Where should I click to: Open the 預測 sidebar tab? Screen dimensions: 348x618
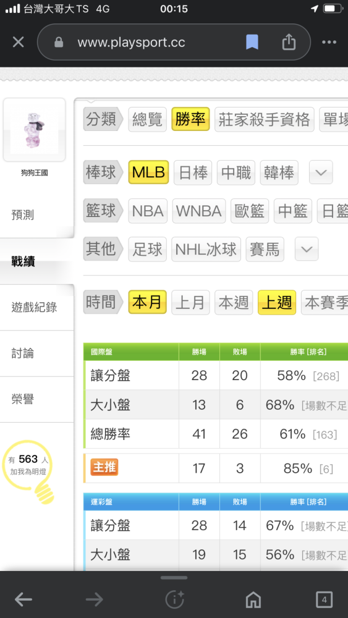[36, 215]
